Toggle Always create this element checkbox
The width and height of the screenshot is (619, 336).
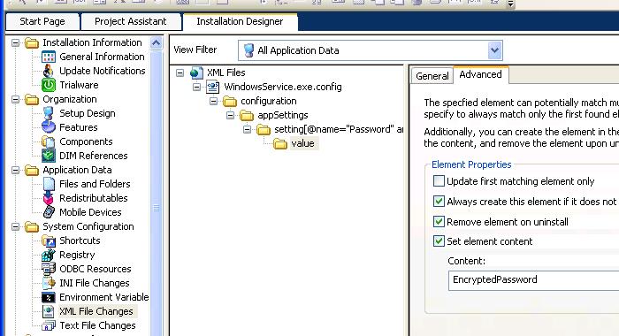pyautogui.click(x=439, y=202)
